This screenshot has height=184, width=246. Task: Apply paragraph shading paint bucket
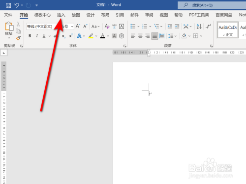click(184, 36)
